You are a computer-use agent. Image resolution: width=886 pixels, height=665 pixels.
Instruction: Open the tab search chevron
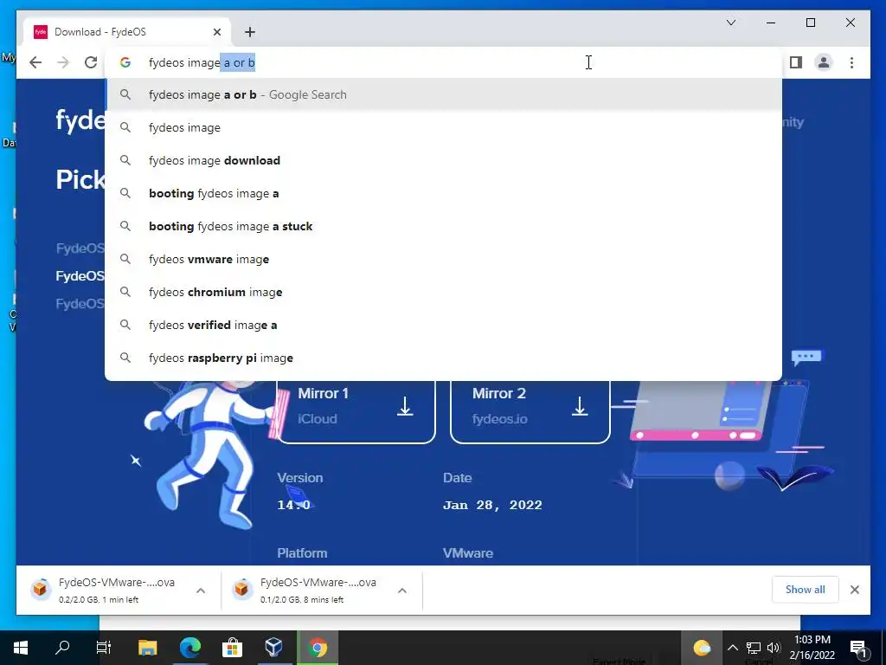[730, 23]
